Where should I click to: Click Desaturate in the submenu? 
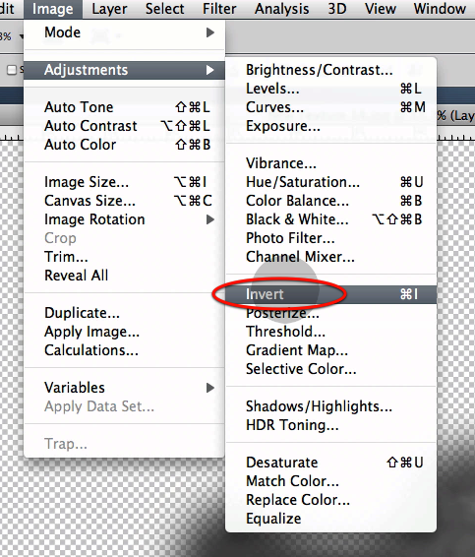click(330, 463)
